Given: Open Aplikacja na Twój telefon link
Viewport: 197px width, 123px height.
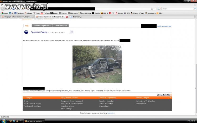Looking at the screenshot, I should click(x=145, y=101).
